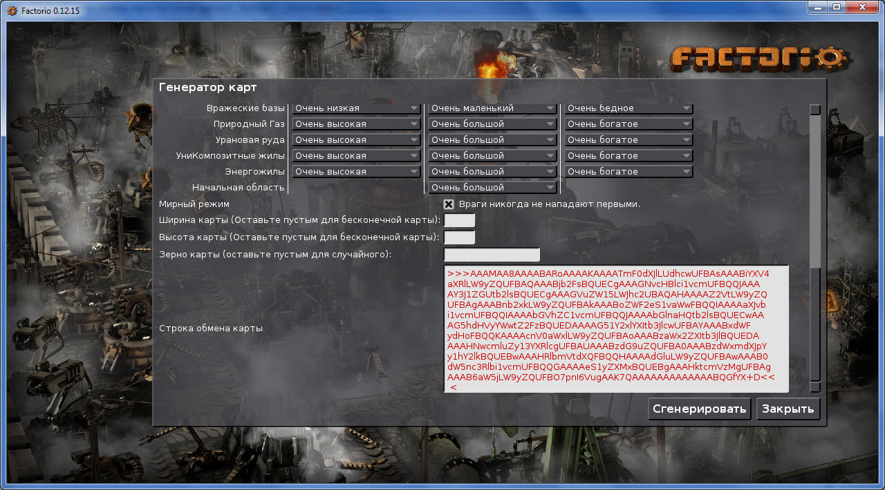
Task: Click the Закрыть button
Action: coord(788,409)
